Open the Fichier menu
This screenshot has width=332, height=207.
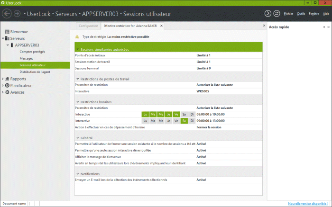(x=288, y=14)
